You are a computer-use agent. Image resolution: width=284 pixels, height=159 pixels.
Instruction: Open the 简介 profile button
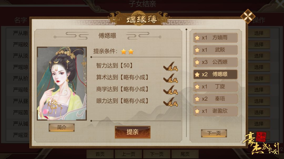(x=62, y=127)
